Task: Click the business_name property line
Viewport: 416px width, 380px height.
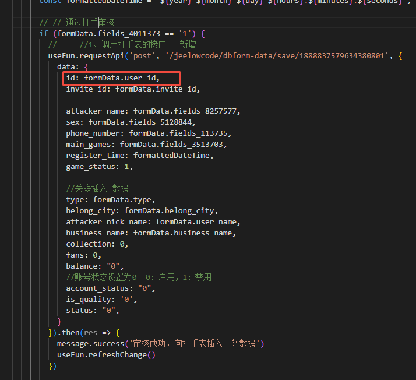Action: pyautogui.click(x=150, y=233)
